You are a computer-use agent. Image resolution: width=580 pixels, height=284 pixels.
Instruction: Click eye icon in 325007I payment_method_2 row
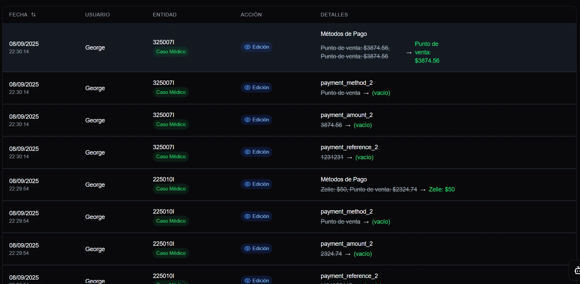coord(248,88)
